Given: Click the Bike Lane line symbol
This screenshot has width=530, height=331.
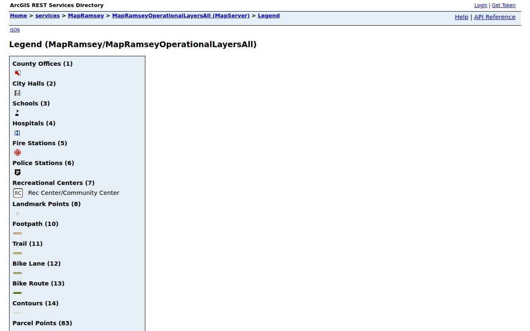Looking at the screenshot, I should [x=17, y=273].
